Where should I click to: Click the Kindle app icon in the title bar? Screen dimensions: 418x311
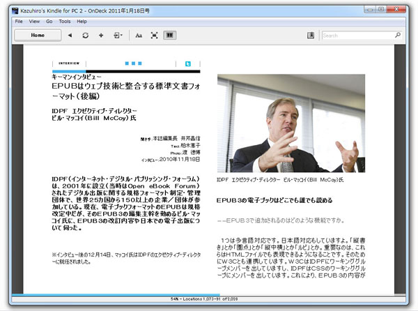[x=16, y=10]
